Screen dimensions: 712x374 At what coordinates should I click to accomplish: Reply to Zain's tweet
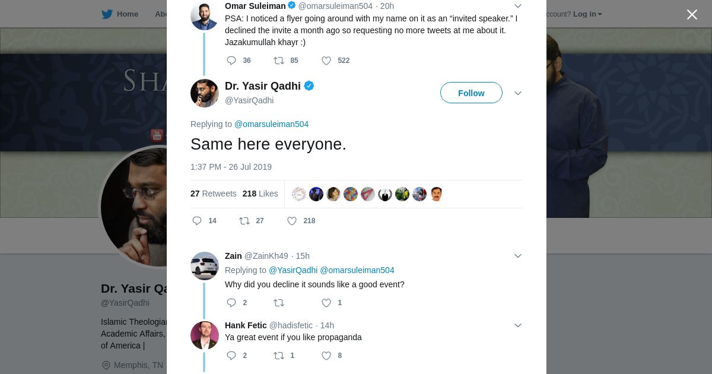(x=231, y=303)
